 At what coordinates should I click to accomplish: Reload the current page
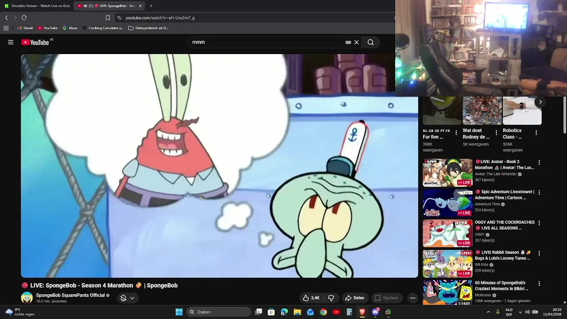pos(24,18)
